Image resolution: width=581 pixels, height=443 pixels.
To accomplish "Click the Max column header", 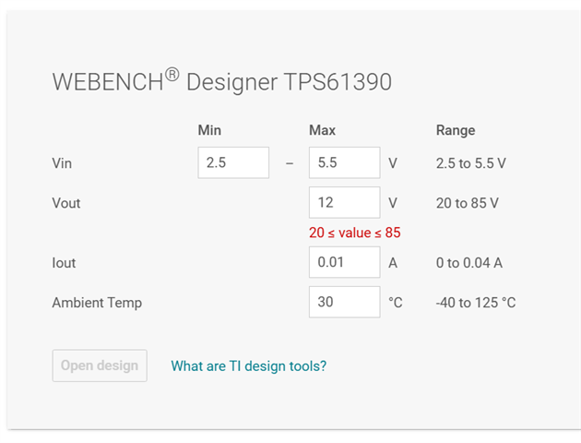I will pyautogui.click(x=322, y=130).
